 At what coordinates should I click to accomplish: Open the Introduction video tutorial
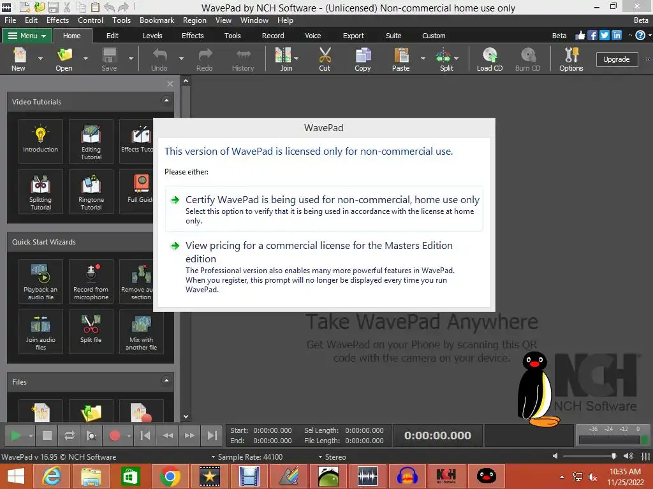click(x=40, y=141)
